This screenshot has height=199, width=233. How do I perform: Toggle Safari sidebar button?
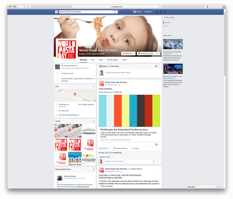[28, 7]
